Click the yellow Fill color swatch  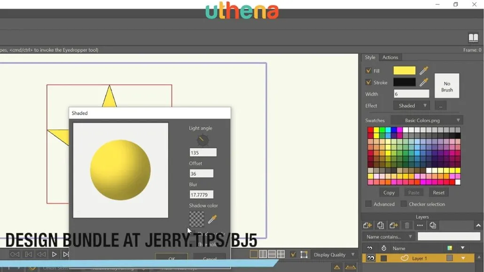[404, 70]
